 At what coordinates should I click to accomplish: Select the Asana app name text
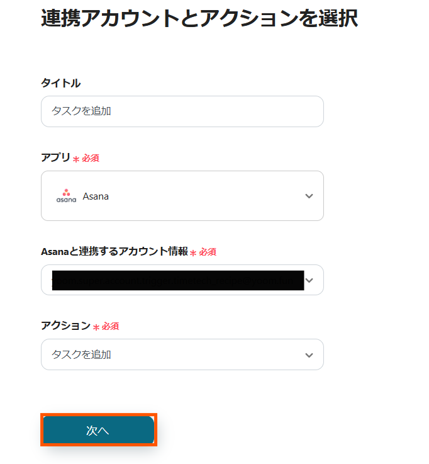point(96,196)
